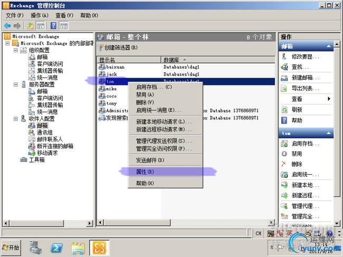343x257 pixels.
Task: Click 新建邮箱... action
Action: tap(305, 78)
